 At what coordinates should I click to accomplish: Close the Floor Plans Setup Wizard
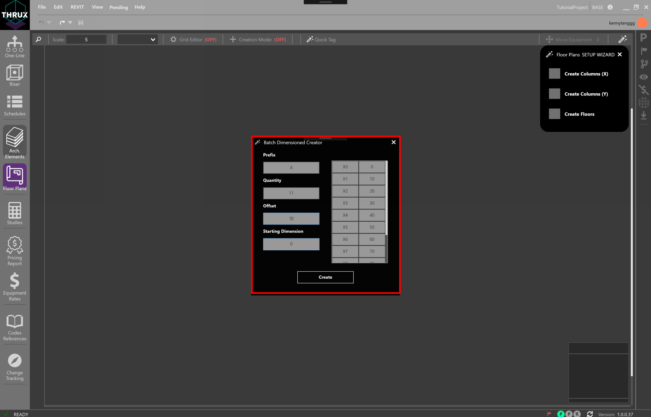tap(619, 54)
